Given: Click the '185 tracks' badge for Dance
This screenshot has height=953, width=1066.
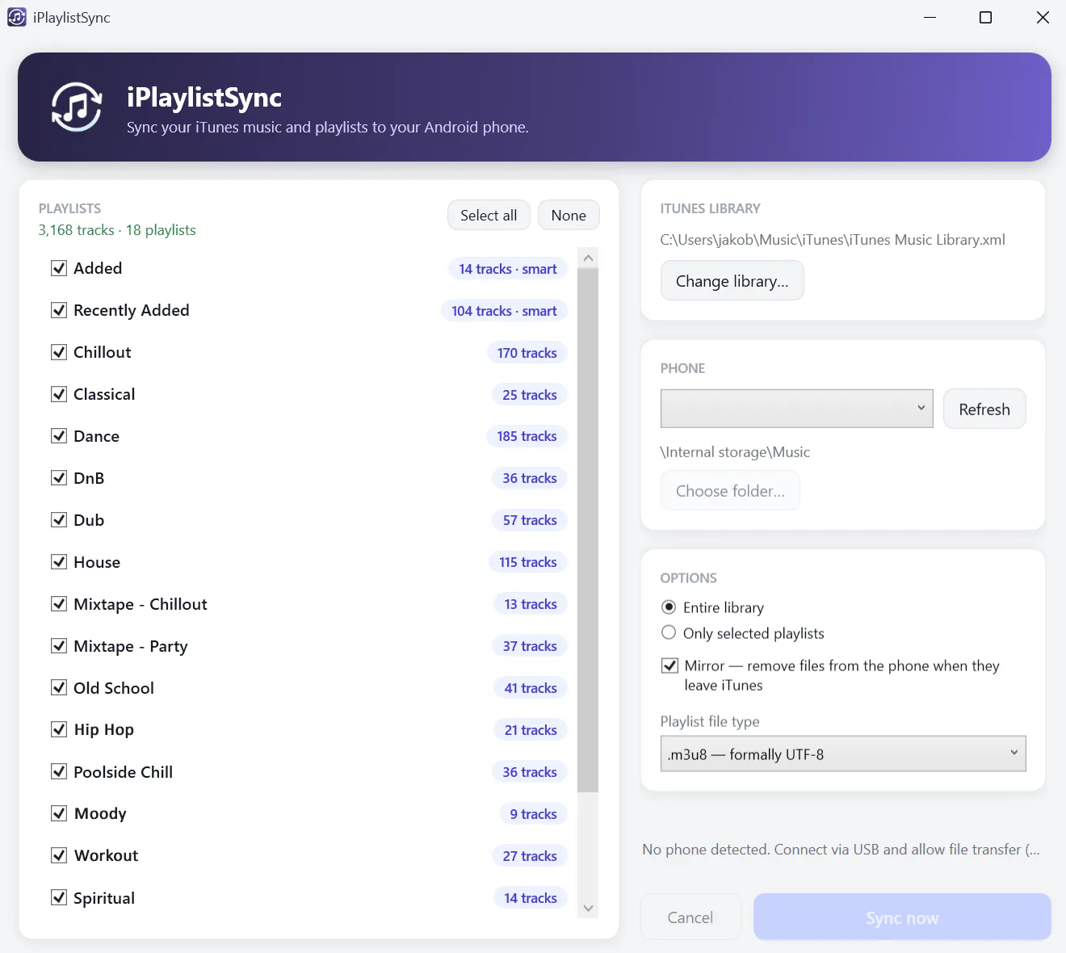Looking at the screenshot, I should click(527, 436).
